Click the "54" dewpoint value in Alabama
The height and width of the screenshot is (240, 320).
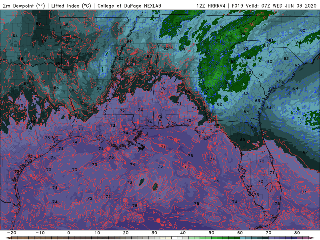pyautogui.click(x=209, y=88)
